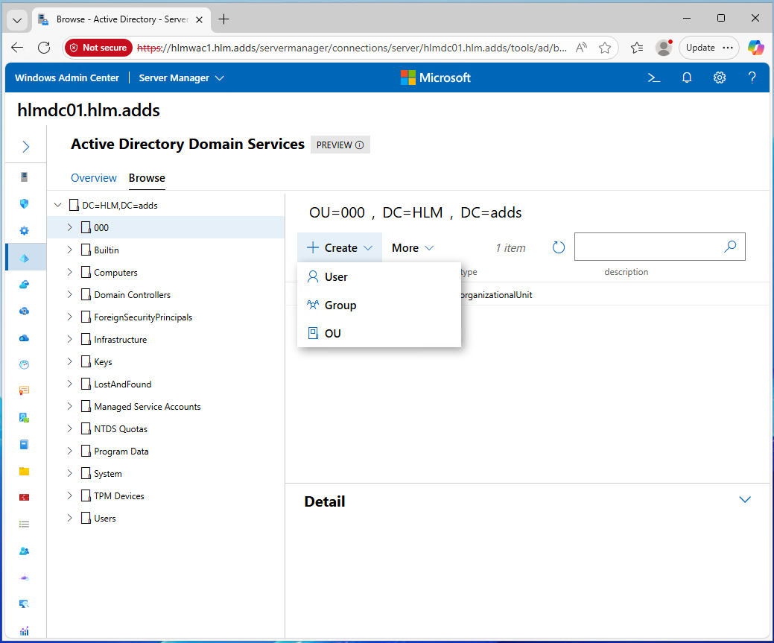
Task: Refresh the directory listing
Action: [x=559, y=247]
